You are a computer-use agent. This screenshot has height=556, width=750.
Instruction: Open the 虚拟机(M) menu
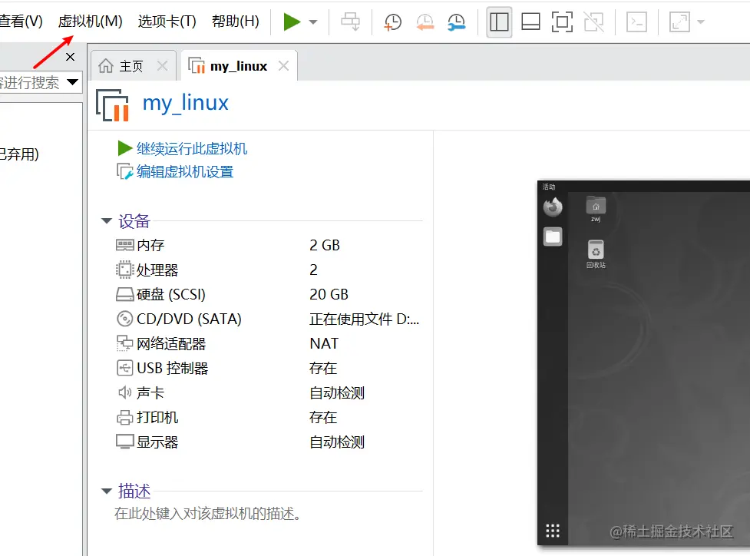[90, 21]
